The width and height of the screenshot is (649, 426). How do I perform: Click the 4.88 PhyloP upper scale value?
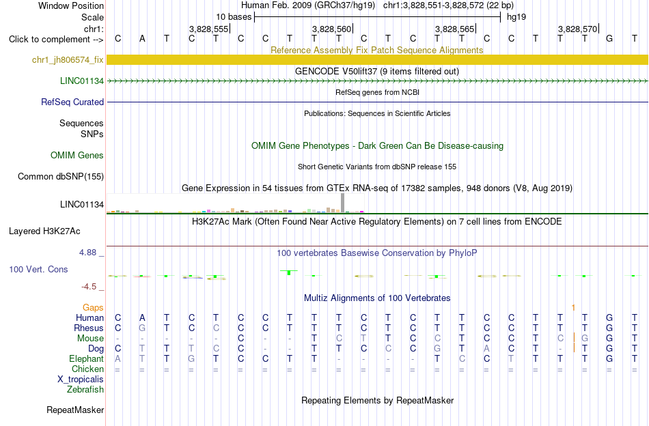87,253
